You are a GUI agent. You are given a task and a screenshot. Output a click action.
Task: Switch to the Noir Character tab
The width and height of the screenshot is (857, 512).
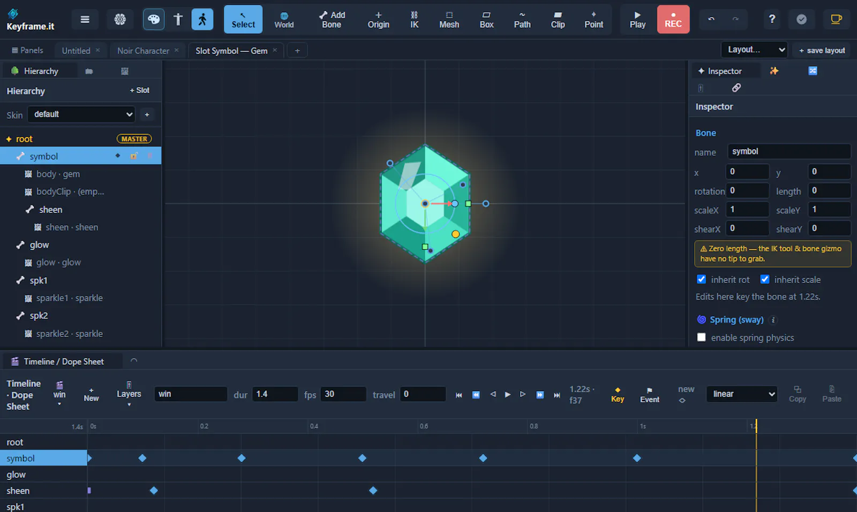point(143,51)
